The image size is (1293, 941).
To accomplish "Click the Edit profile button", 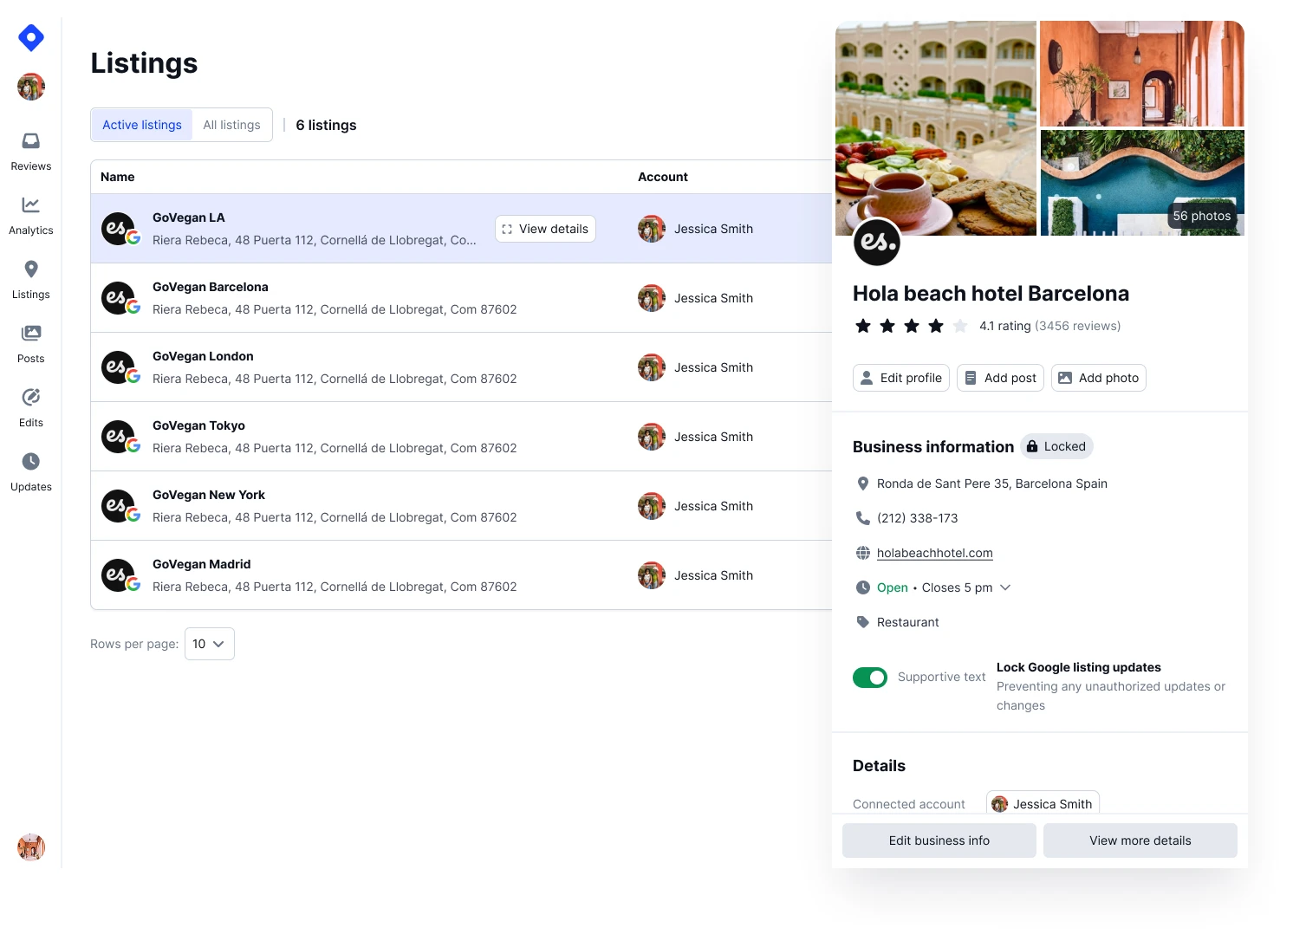I will pyautogui.click(x=900, y=378).
